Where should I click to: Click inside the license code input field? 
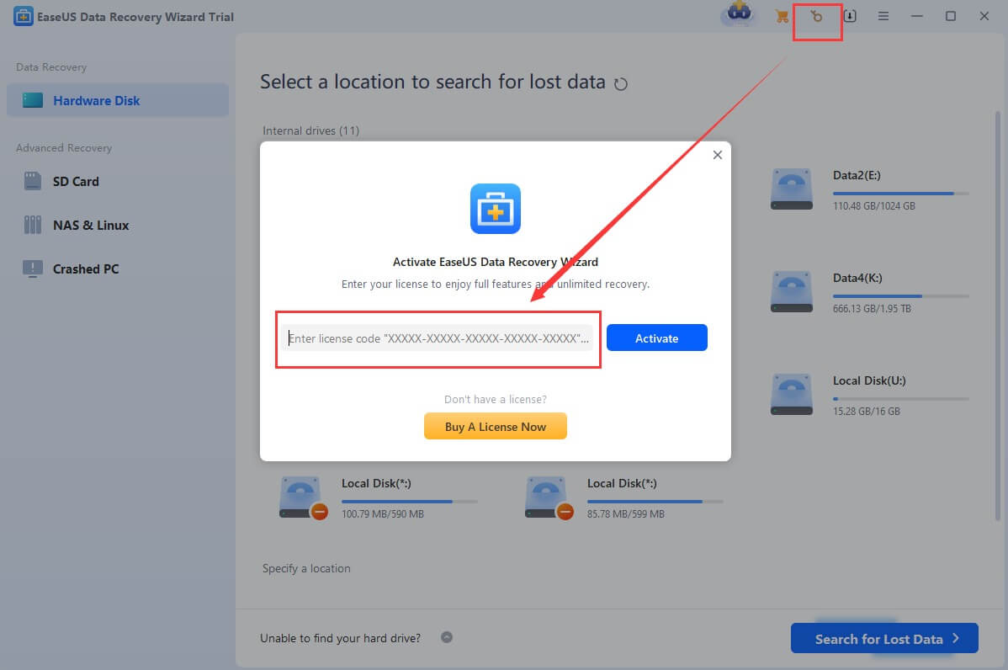(x=438, y=338)
